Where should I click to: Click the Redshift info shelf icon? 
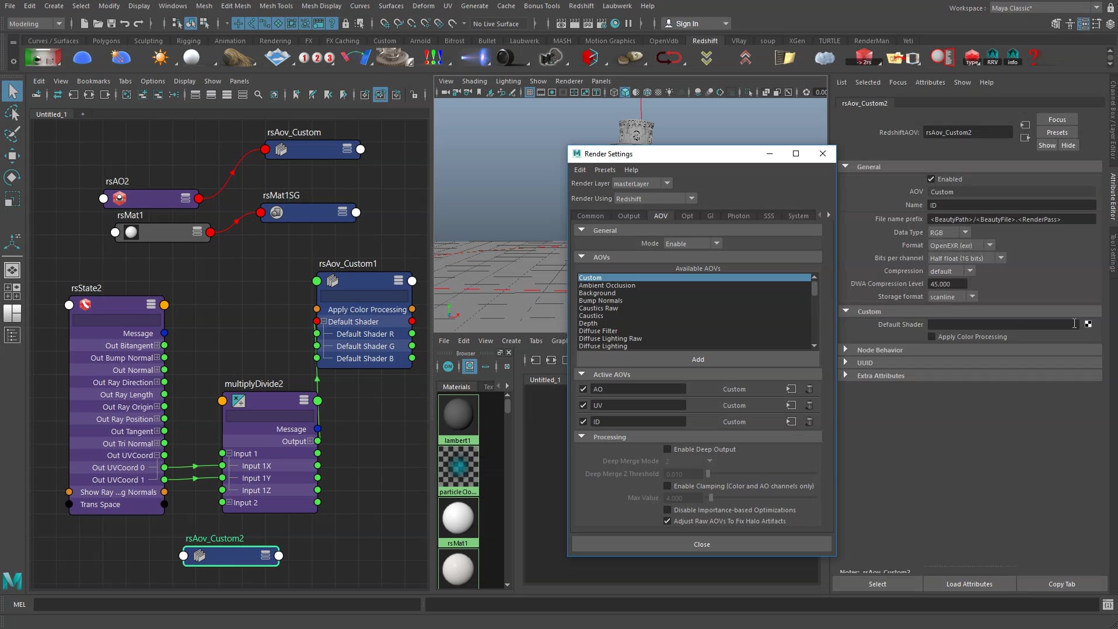[1012, 55]
